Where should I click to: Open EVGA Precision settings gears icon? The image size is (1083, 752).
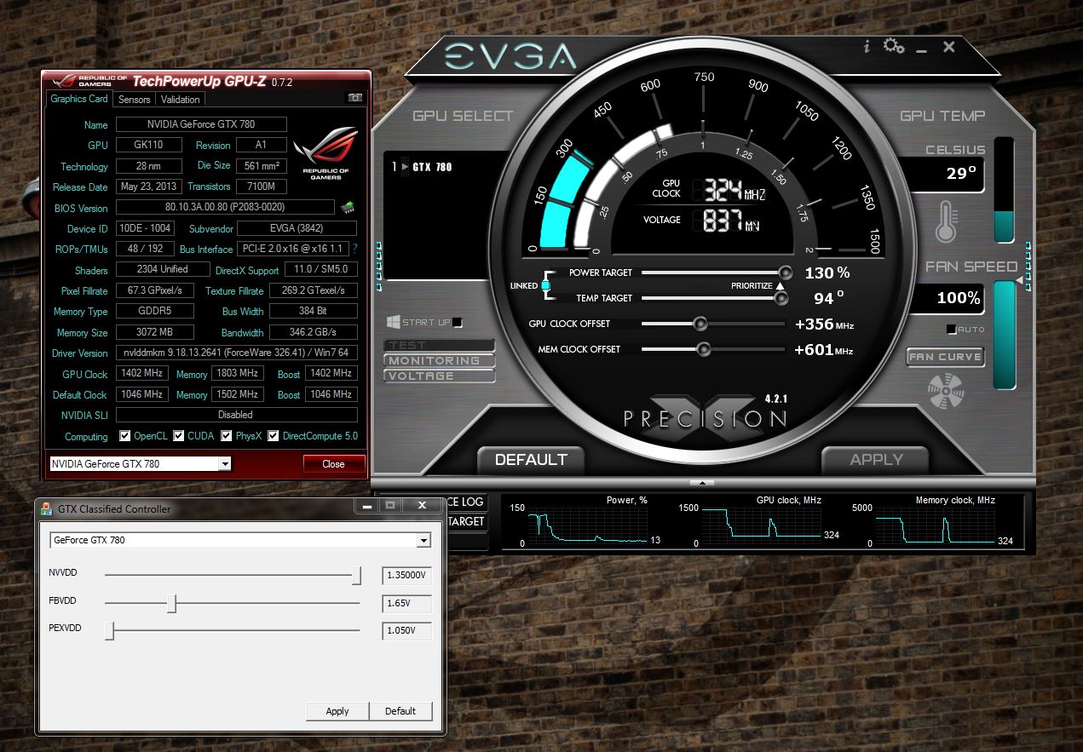[x=894, y=46]
